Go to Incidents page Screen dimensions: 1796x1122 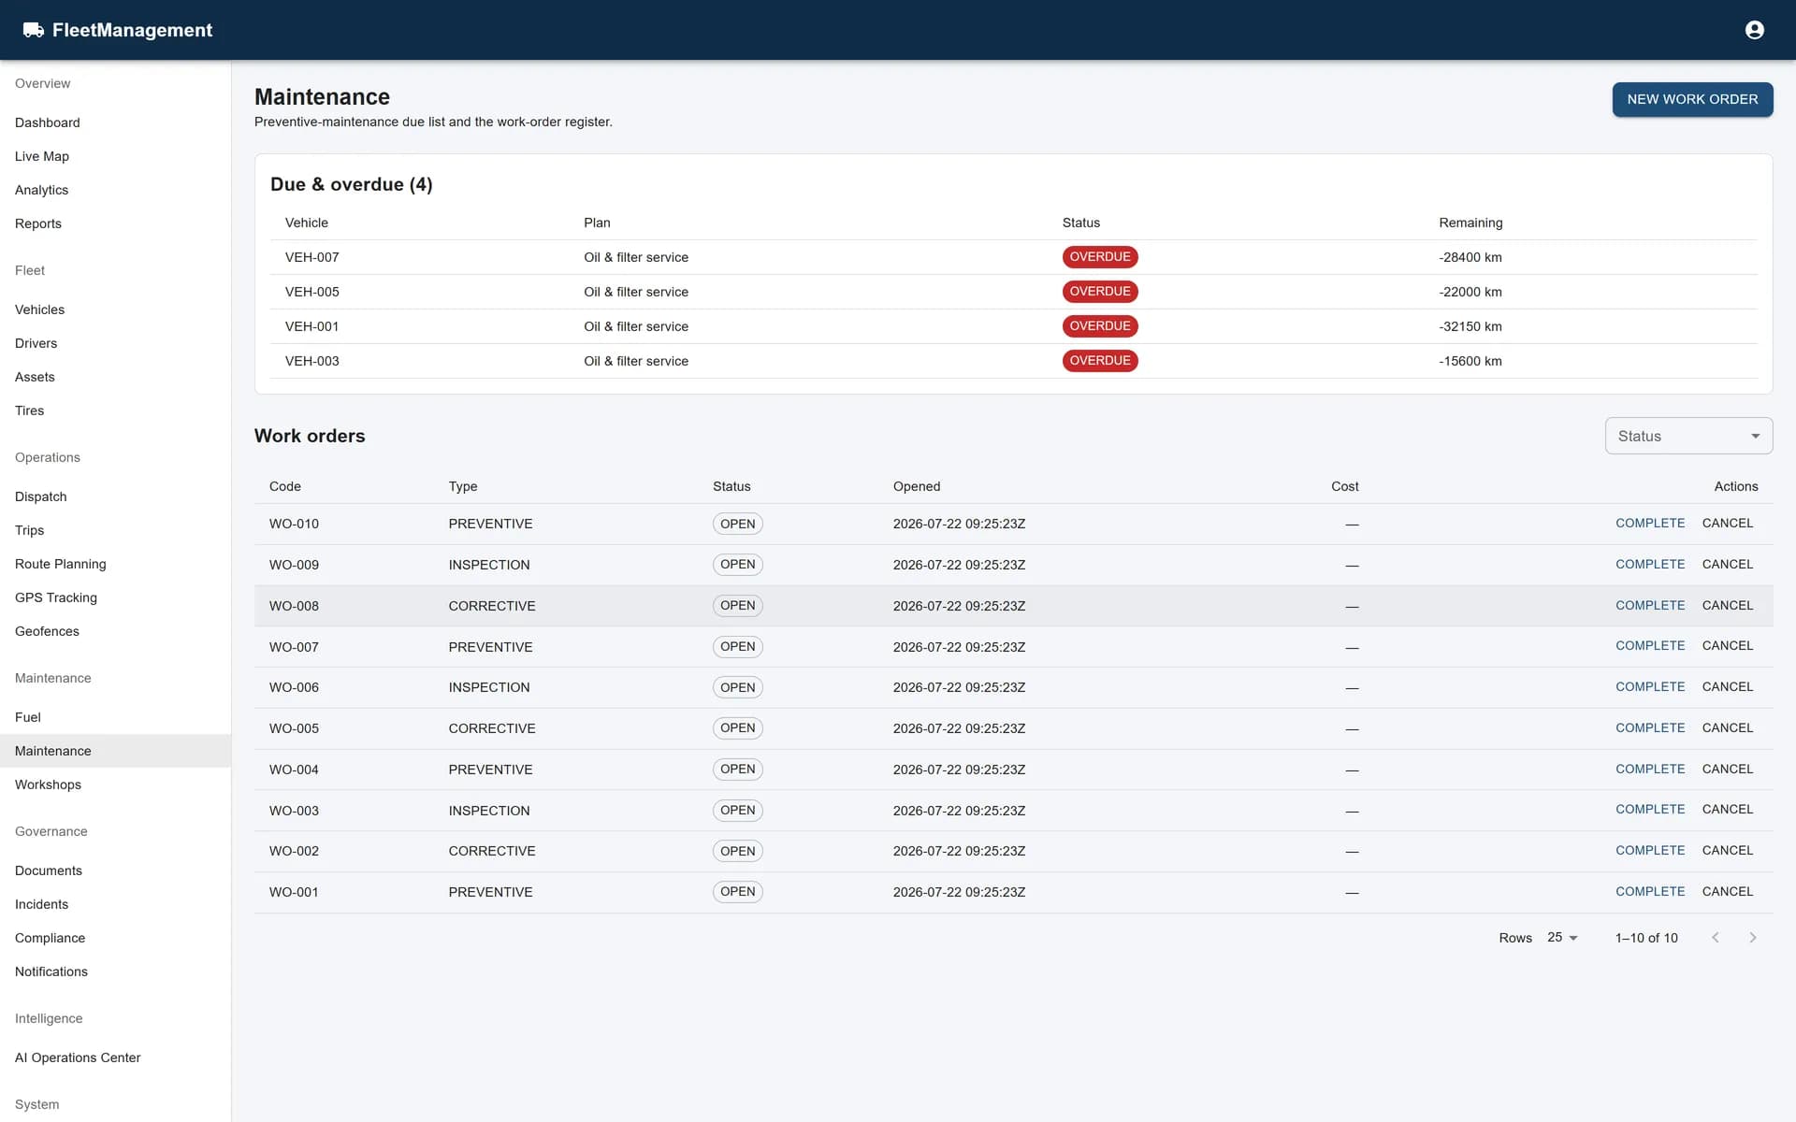(x=115, y=904)
